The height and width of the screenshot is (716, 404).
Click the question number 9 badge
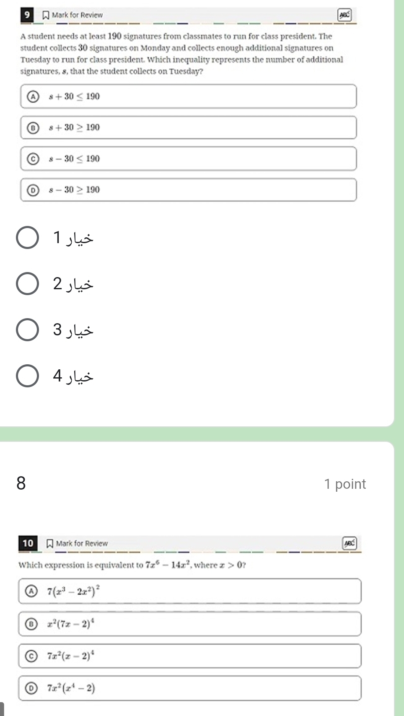tap(27, 15)
